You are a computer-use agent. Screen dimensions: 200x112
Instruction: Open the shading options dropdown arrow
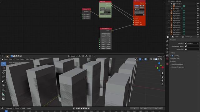click(163, 59)
